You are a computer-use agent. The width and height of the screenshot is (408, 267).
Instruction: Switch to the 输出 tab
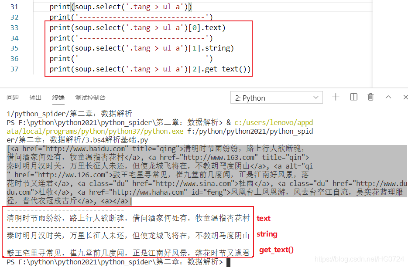[x=35, y=98]
